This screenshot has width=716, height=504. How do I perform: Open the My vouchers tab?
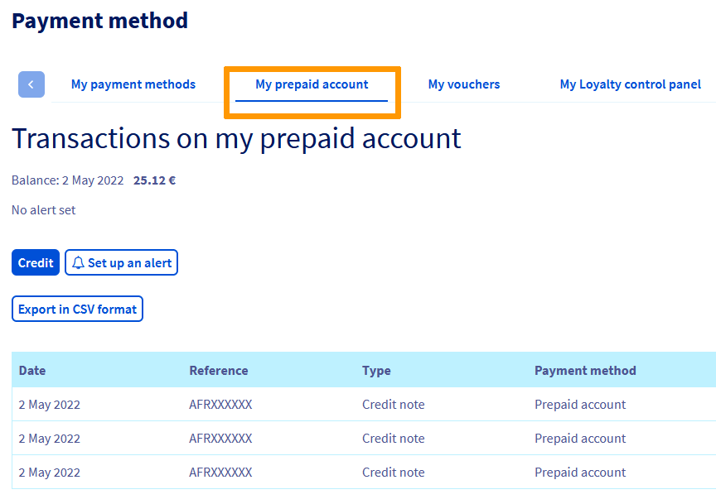click(463, 84)
